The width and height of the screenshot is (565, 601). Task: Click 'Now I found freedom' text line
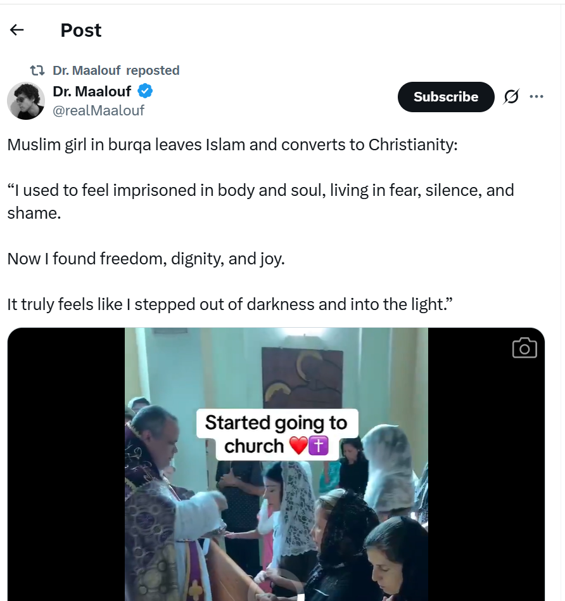coord(146,259)
